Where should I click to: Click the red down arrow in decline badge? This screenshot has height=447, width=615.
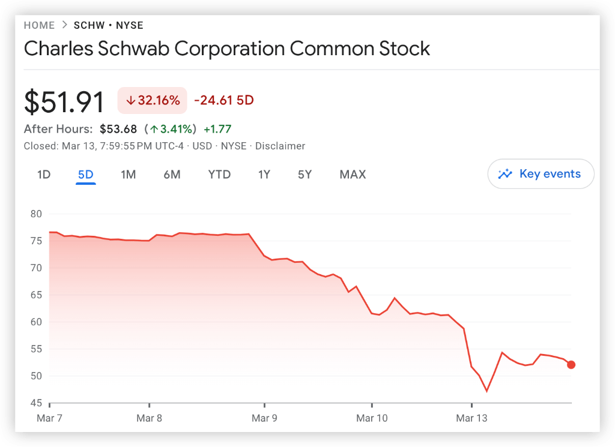pos(130,100)
